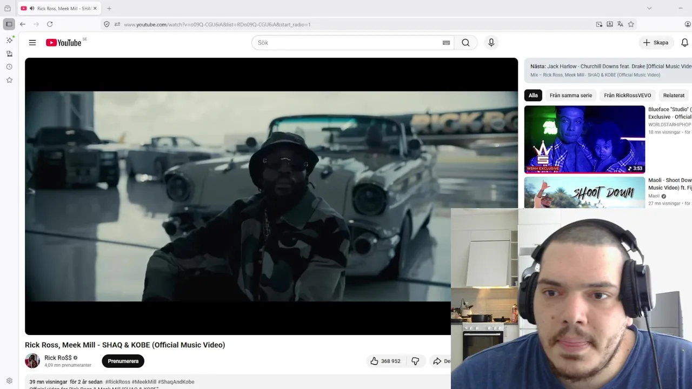692x389 pixels.
Task: Open bookmarks star sidebar icon
Action: [9, 80]
